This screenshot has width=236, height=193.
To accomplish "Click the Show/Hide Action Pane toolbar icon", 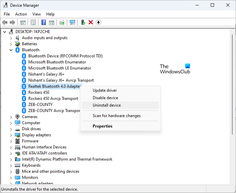I will click(52, 23).
